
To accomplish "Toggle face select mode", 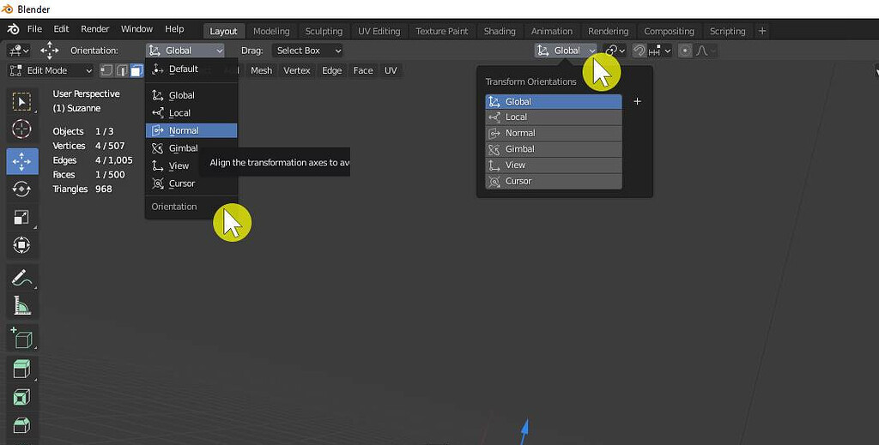I will [x=136, y=70].
